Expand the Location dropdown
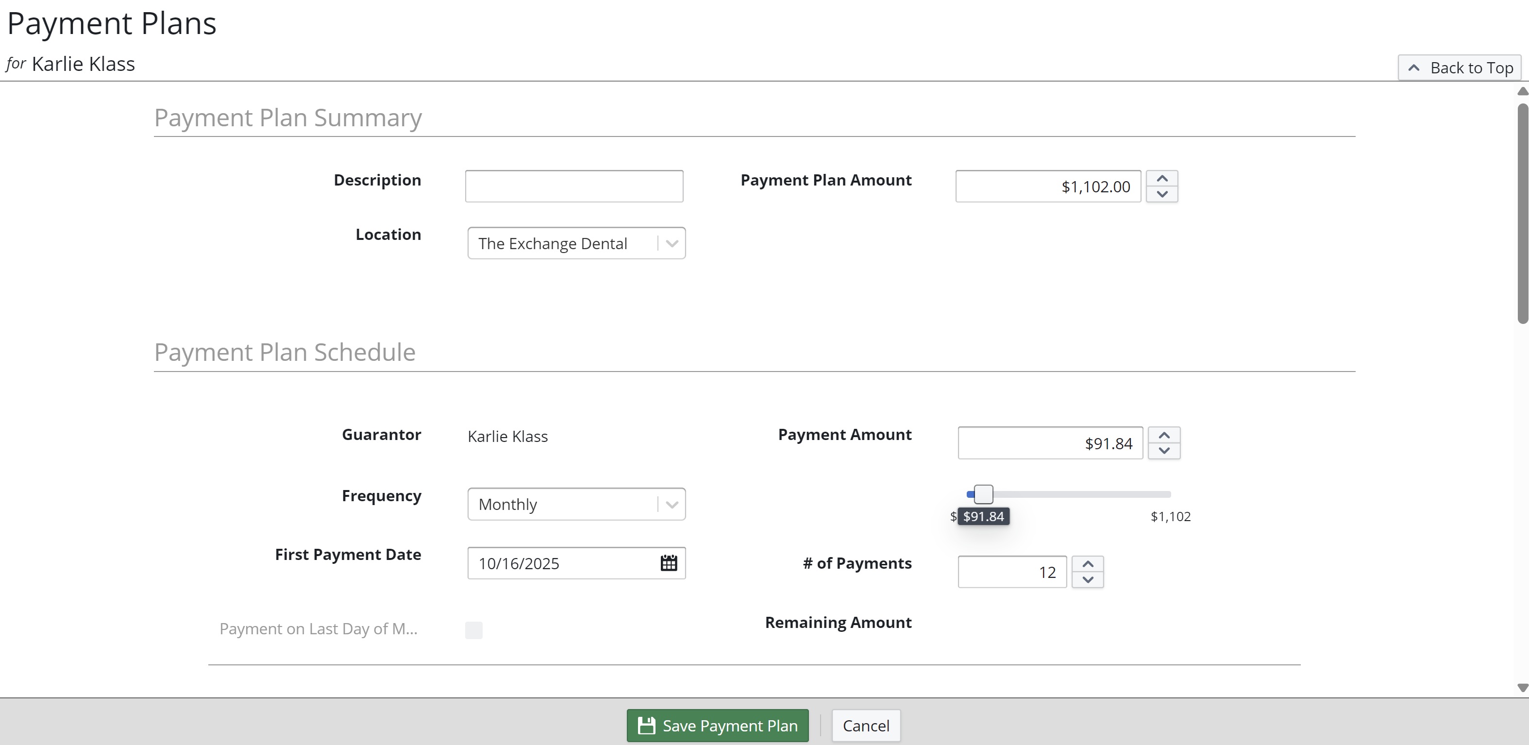Screen dimensions: 1529x745 pos(672,243)
